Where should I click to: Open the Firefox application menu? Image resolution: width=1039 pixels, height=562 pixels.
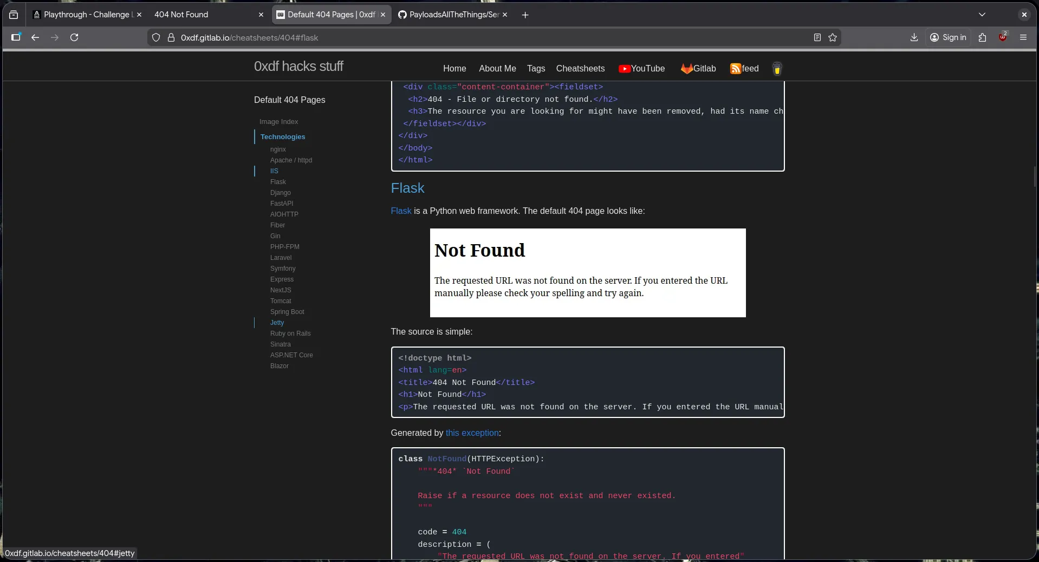[1023, 37]
